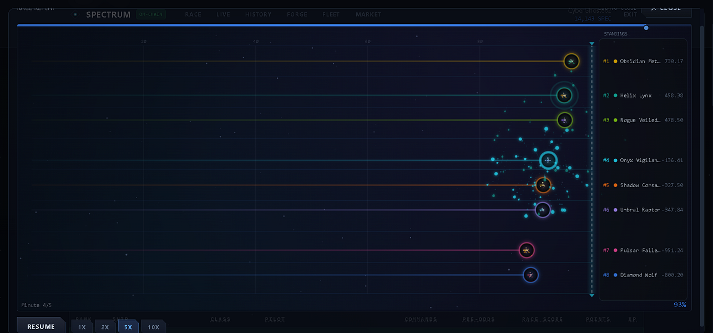Click the pink Pulsar Falle ship marker
The width and height of the screenshot is (713, 333).
tap(527, 251)
